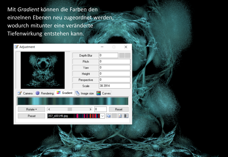The image size is (228, 157).
Task: Copy gradient using the copy icon
Action: point(108,116)
